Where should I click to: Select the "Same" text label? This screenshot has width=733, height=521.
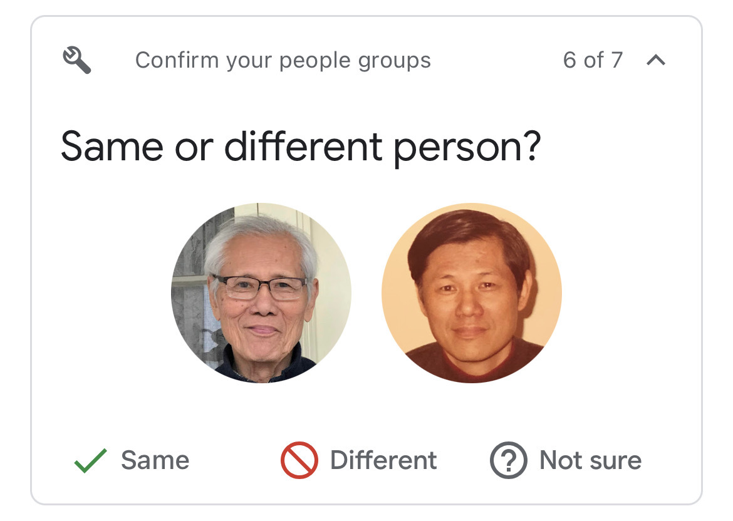pyautogui.click(x=155, y=460)
